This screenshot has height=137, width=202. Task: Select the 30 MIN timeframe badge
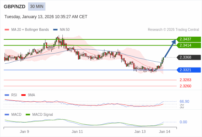(37, 7)
